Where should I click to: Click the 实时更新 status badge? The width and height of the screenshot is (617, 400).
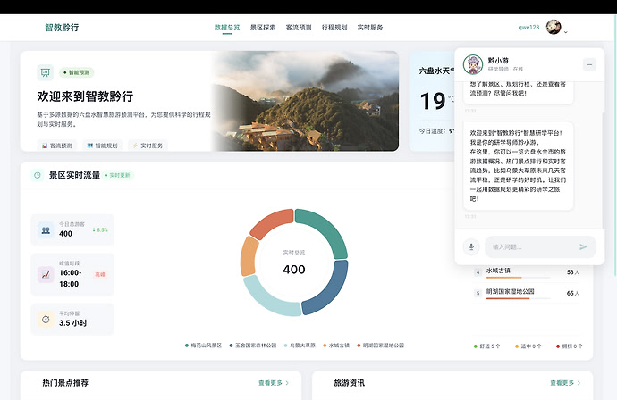tap(118, 175)
